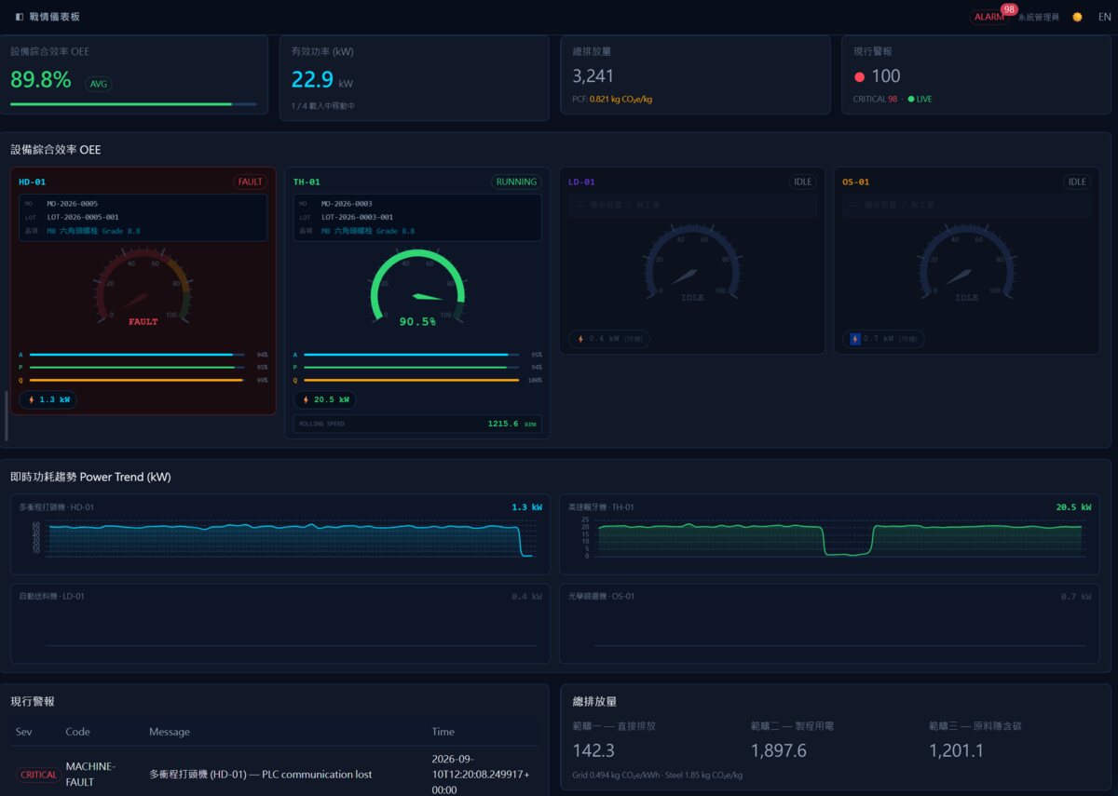1118x796 pixels.
Task: Select the RUNNING status badge on TH-01
Action: pyautogui.click(x=516, y=182)
